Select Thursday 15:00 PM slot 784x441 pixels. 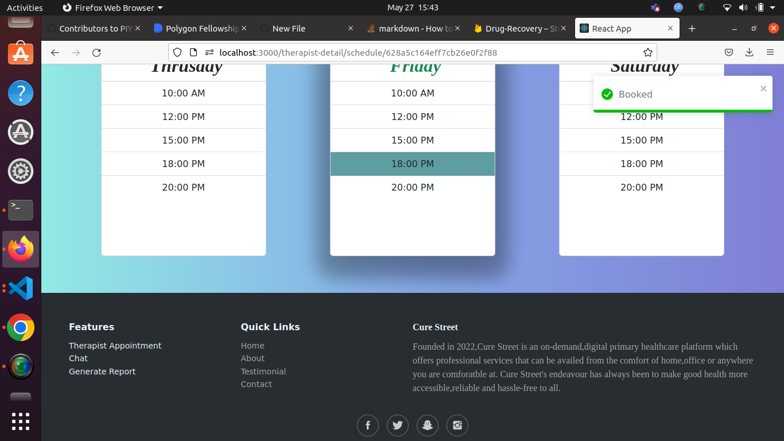(x=184, y=140)
